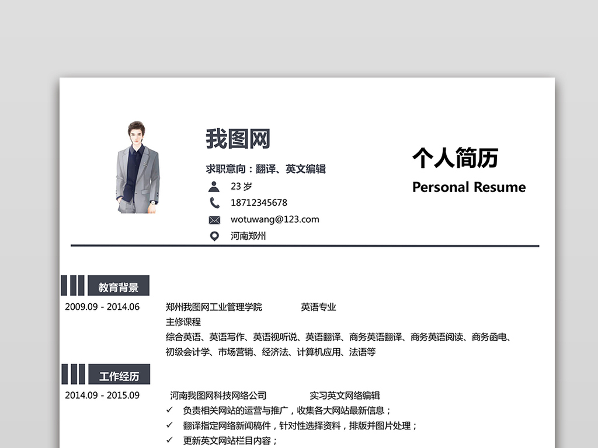Select the phone receiver icon
Screen dimensions: 598x448
point(214,202)
